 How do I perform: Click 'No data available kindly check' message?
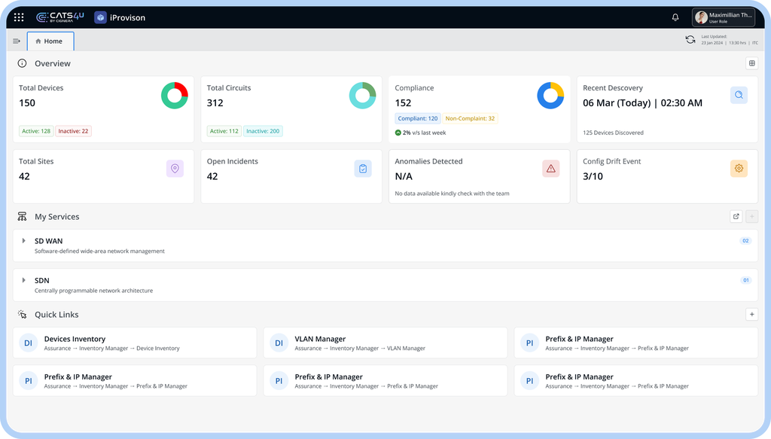point(452,194)
